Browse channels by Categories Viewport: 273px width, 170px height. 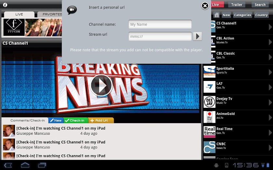coord(242,15)
